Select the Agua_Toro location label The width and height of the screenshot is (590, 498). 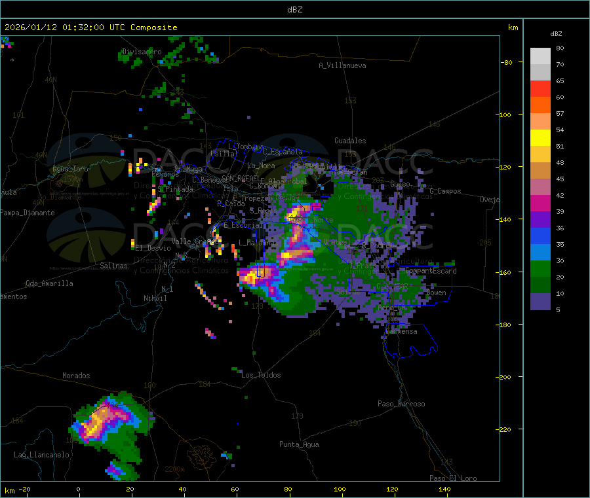(70, 169)
